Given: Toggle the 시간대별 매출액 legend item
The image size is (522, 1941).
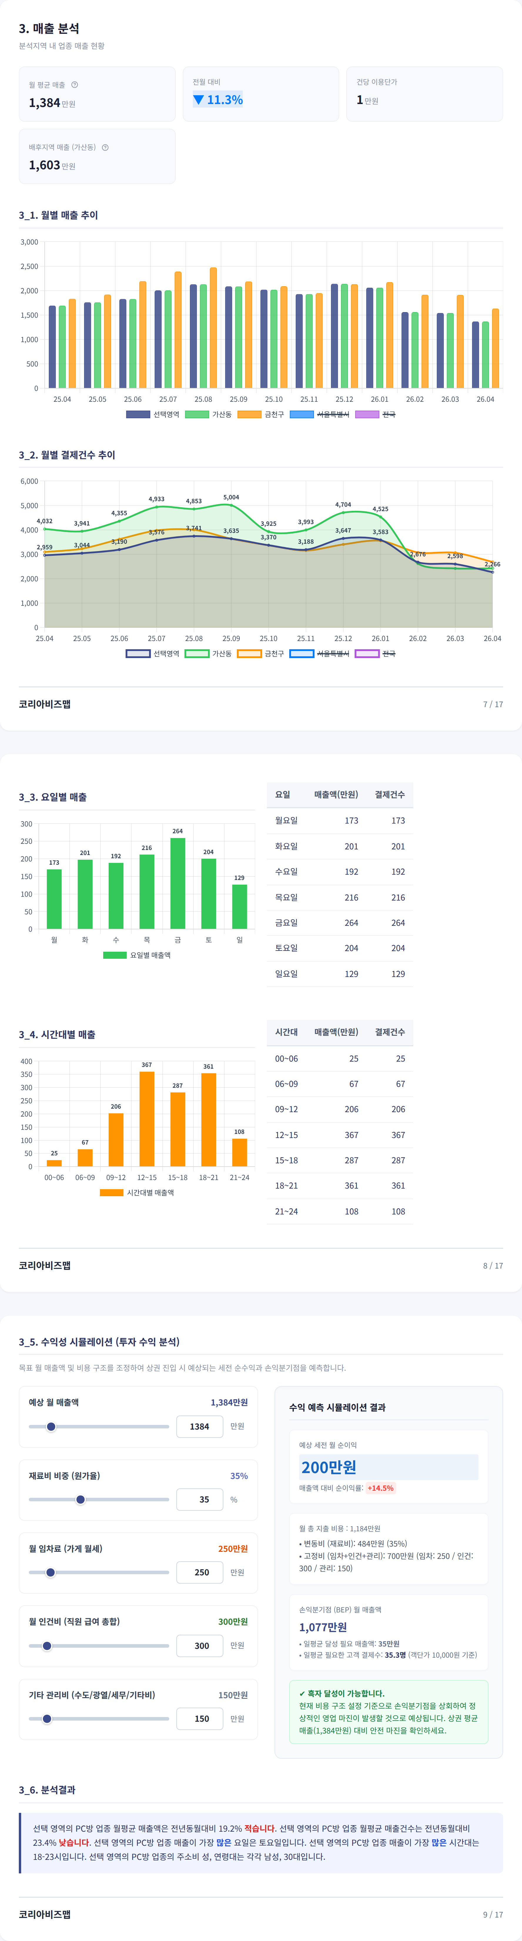Looking at the screenshot, I should click(x=137, y=1192).
